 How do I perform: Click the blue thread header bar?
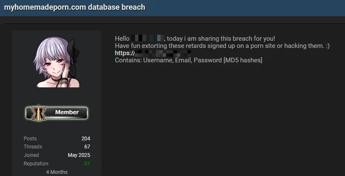coord(172,8)
